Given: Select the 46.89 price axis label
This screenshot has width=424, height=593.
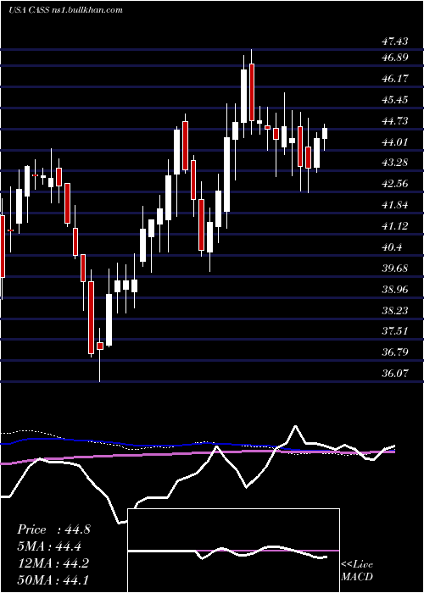Looking at the screenshot, I should 395,58.
